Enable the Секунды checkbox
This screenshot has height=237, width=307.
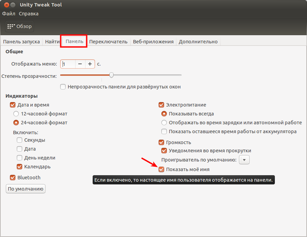(19, 140)
